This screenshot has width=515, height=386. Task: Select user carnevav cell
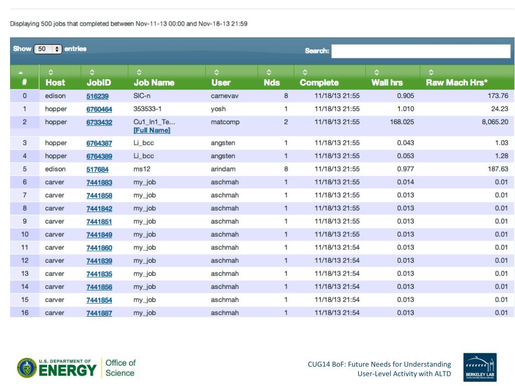coord(225,96)
